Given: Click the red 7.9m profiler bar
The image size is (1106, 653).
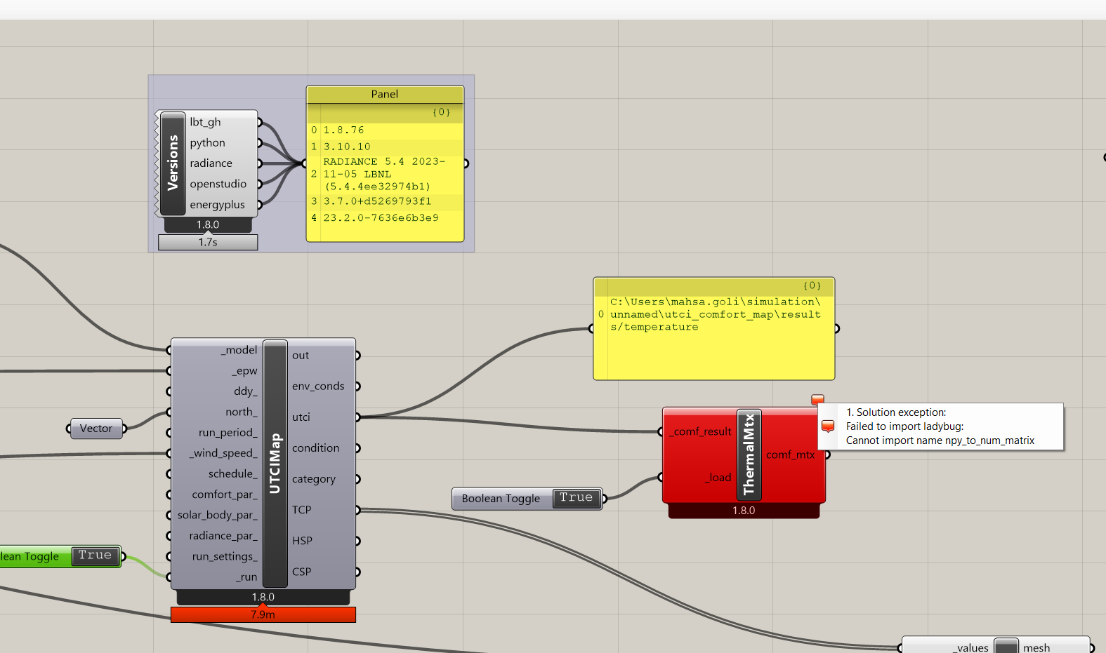Looking at the screenshot, I should 263,615.
